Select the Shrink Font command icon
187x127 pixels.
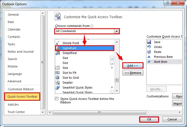[58, 43]
